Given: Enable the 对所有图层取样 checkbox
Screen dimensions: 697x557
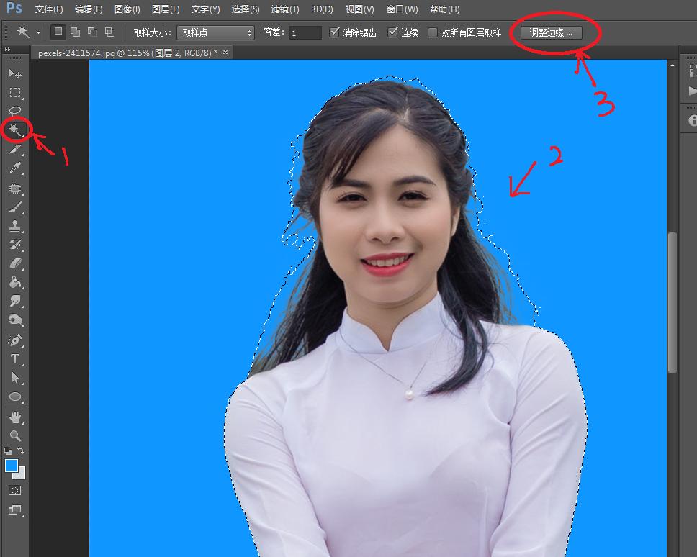Looking at the screenshot, I should tap(433, 32).
